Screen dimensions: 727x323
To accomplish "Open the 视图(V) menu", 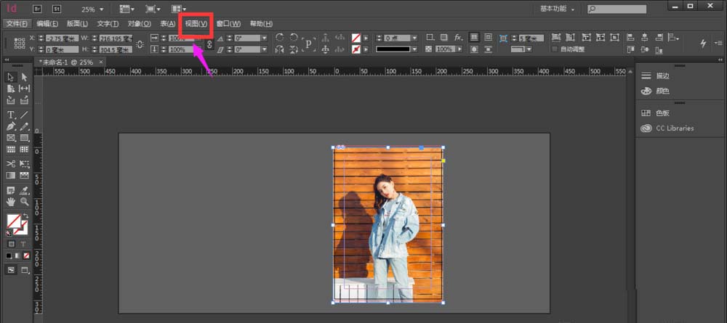I will (x=196, y=24).
